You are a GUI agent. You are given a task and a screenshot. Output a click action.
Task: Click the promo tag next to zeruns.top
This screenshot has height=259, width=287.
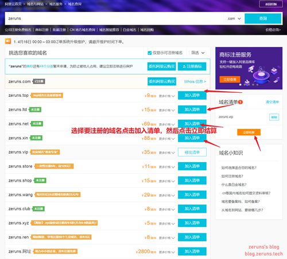coord(47,95)
